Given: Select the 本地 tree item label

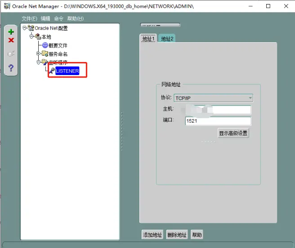Looking at the screenshot, I should point(46,37).
